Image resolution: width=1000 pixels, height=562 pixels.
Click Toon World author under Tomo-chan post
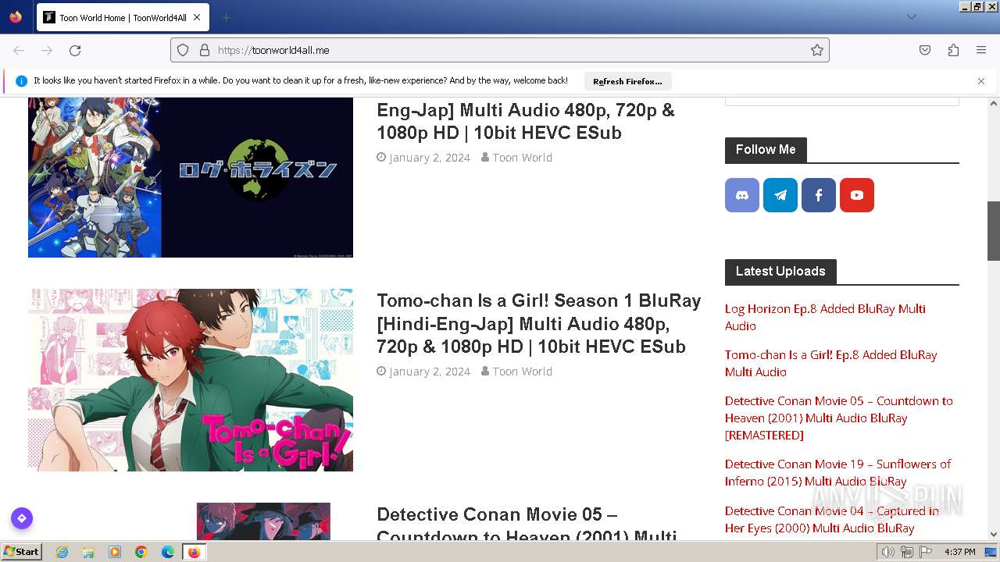(522, 372)
